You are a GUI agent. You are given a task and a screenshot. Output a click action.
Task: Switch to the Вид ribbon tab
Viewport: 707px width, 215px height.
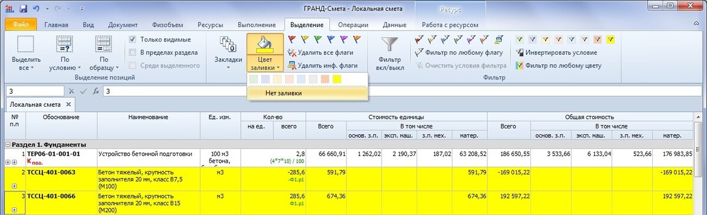88,25
